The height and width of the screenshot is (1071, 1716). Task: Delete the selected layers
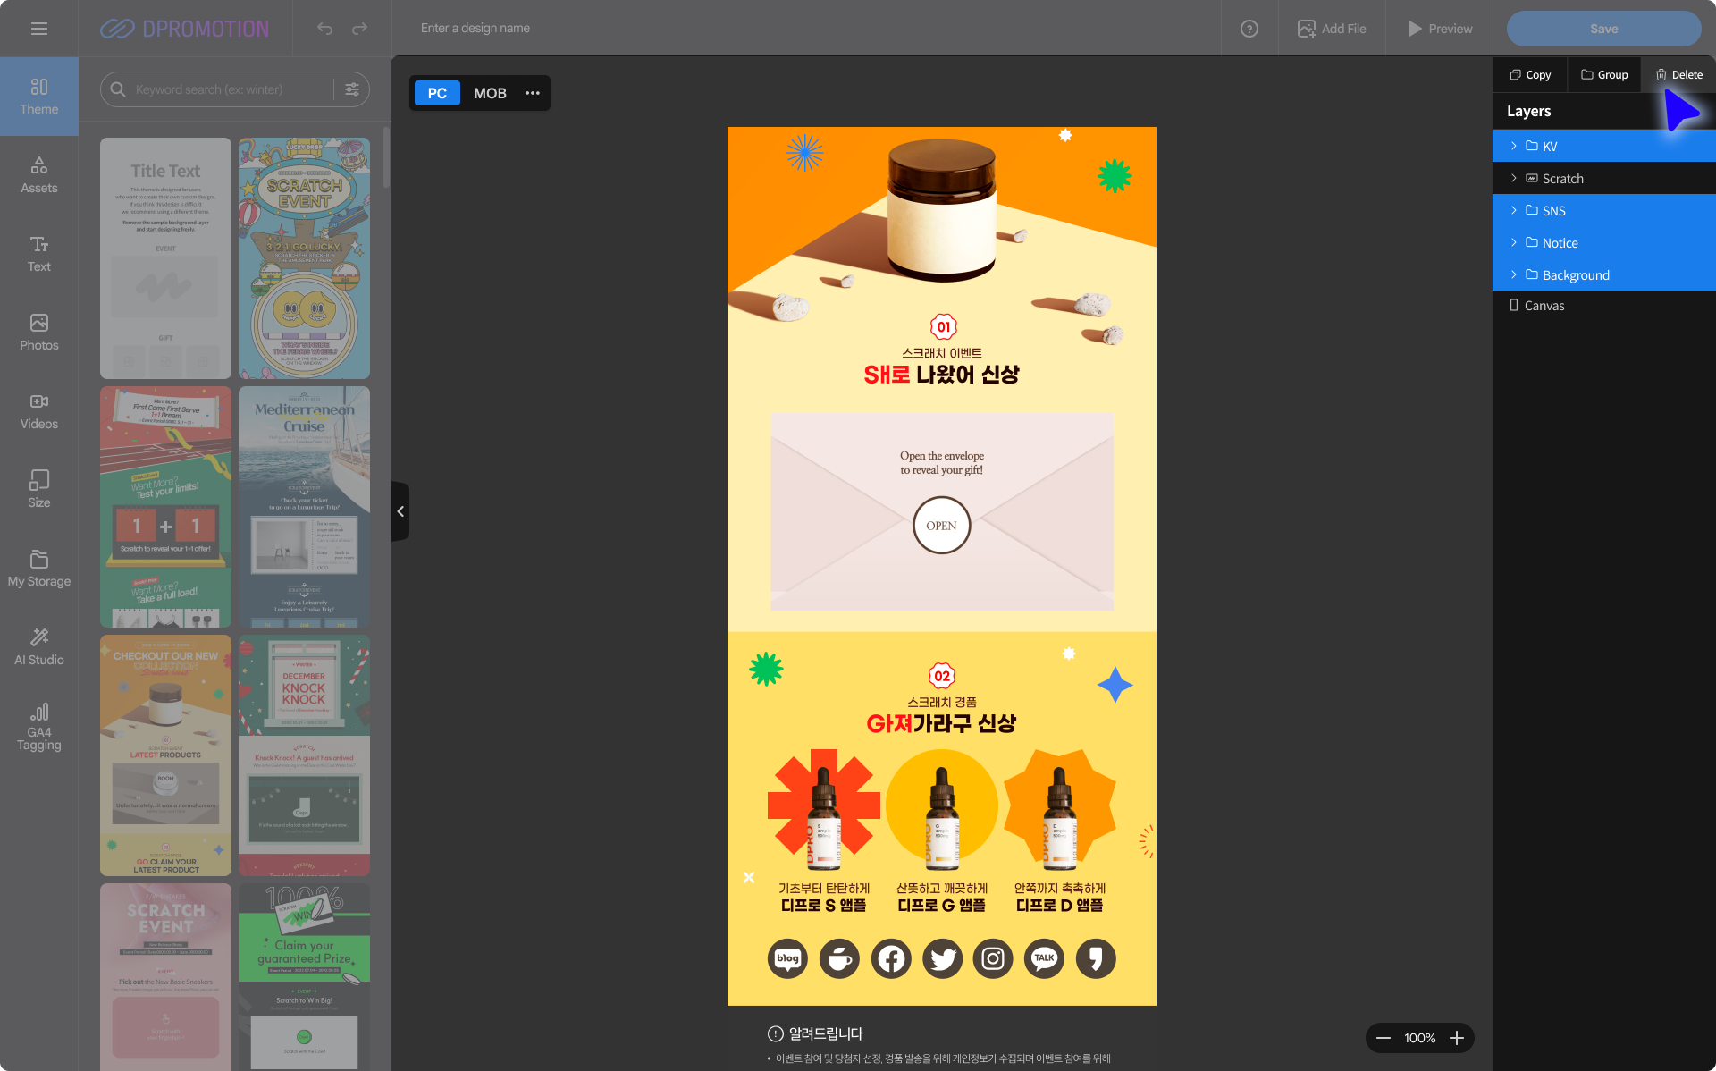1678,74
